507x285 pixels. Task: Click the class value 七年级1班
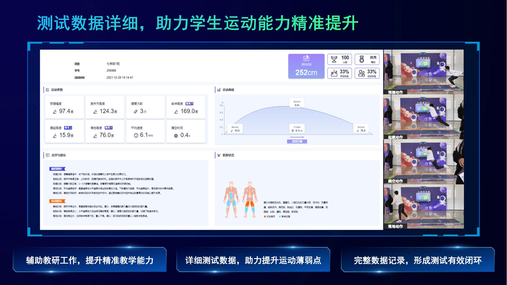[x=113, y=64]
